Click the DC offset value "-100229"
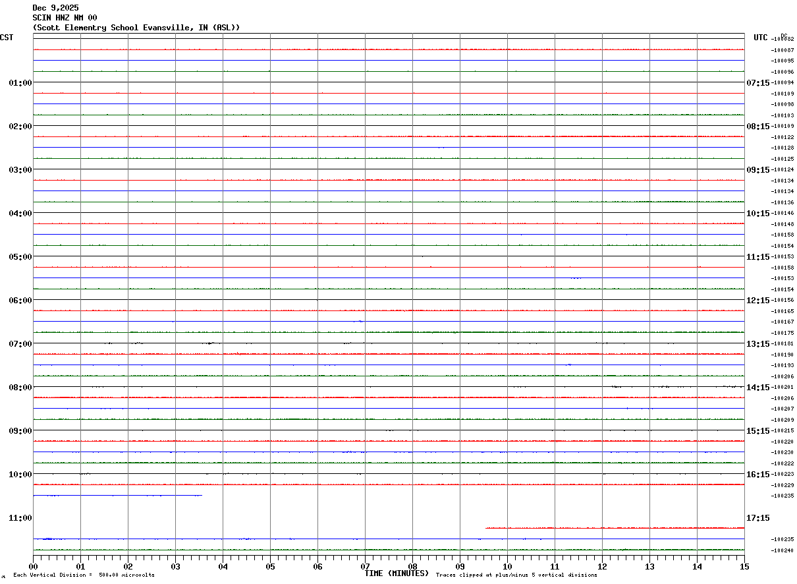This screenshot has height=584, width=797. click(x=783, y=485)
